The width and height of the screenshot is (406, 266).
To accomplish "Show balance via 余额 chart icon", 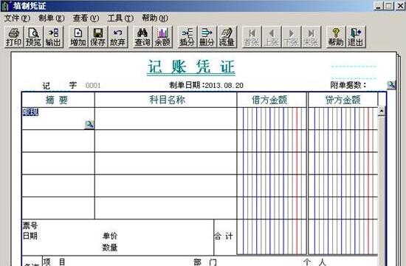I will click(162, 37).
